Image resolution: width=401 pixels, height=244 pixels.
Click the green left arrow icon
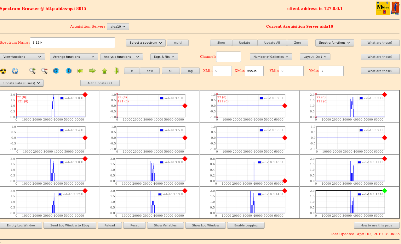[x=80, y=71]
